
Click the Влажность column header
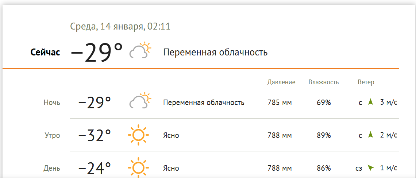tap(323, 82)
